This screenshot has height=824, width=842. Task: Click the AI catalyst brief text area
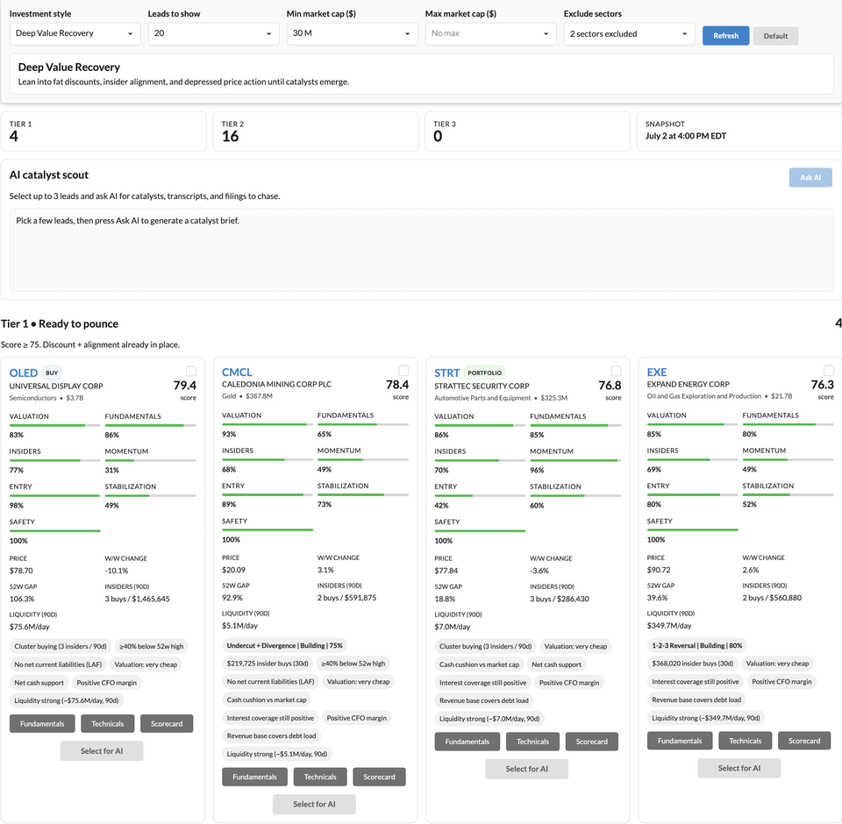coord(422,250)
